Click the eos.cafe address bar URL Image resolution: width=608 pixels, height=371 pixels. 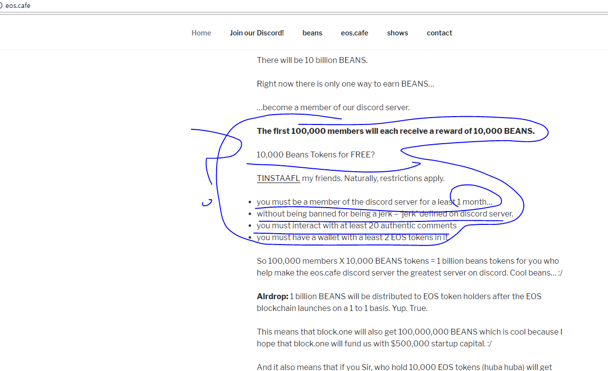tap(18, 6)
